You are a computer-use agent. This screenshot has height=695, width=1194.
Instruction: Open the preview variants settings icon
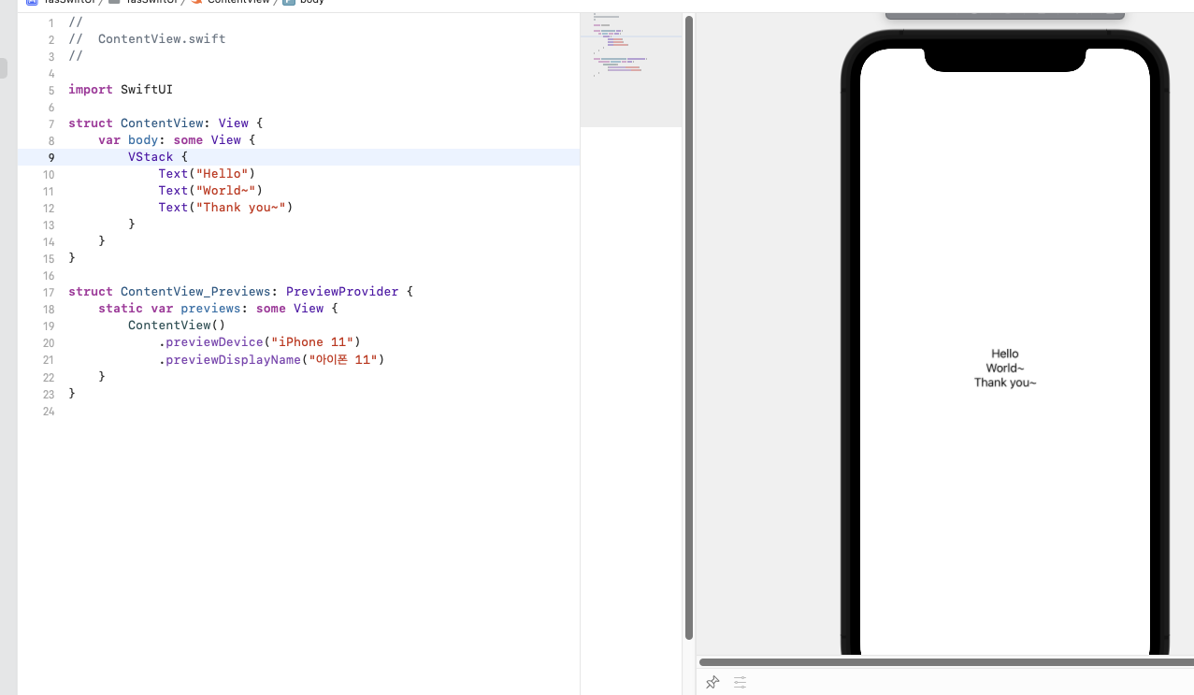(x=740, y=682)
